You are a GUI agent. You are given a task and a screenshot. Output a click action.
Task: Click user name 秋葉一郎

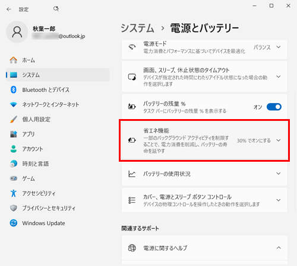click(x=44, y=29)
